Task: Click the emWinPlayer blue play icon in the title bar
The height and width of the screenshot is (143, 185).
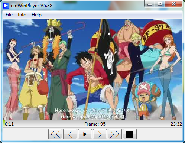Action: click(x=6, y=6)
